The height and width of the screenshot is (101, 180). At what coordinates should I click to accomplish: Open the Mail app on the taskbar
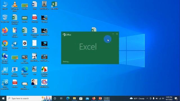pos(87,98)
